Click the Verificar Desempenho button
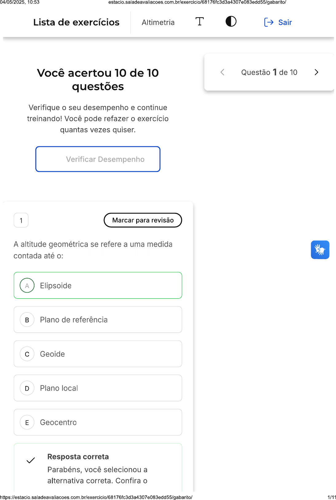This screenshot has width=336, height=500. point(98,159)
